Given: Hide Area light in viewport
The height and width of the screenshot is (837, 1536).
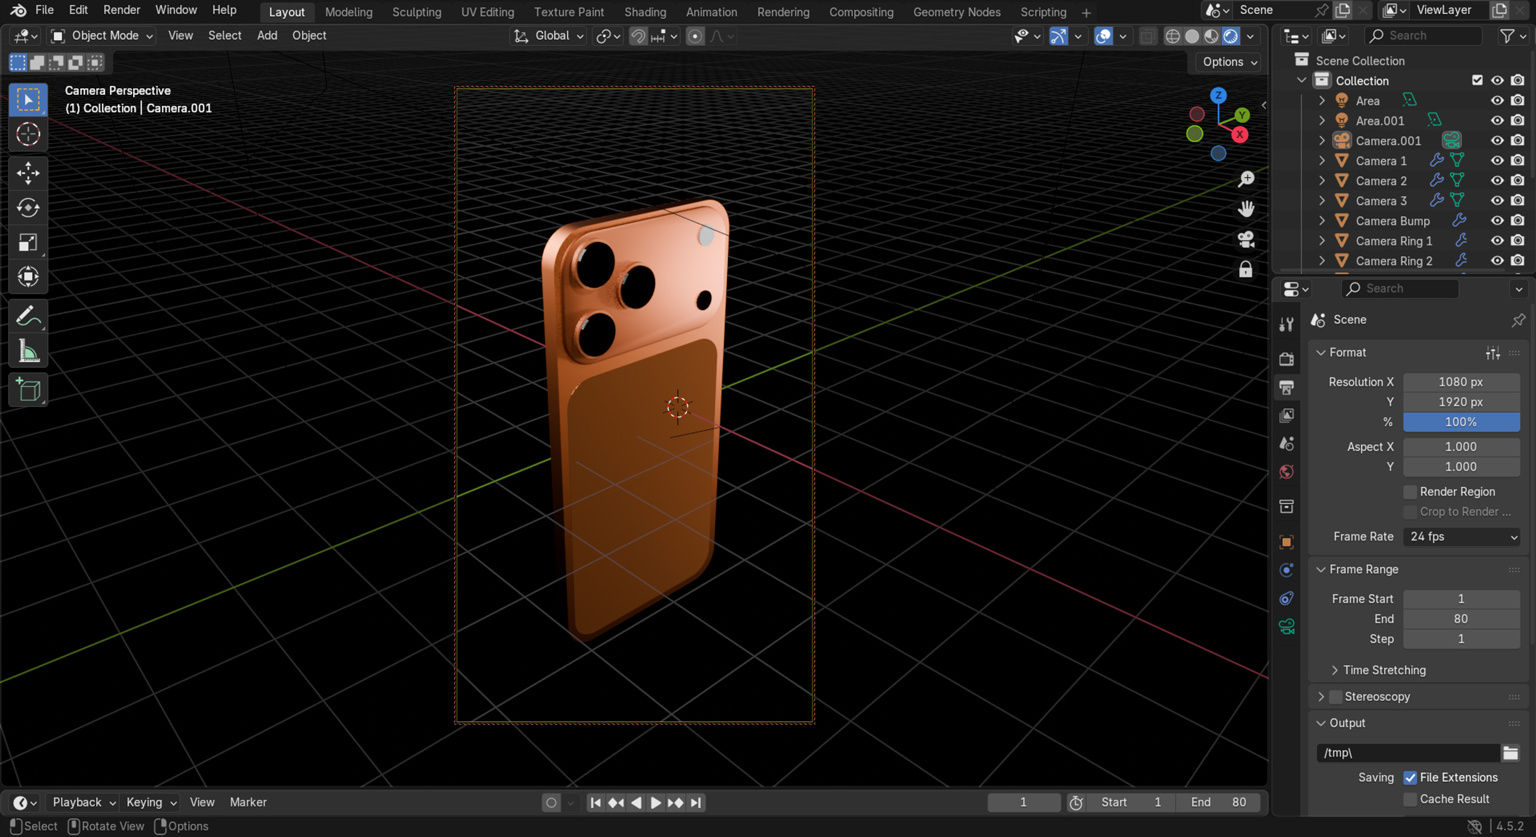Looking at the screenshot, I should coord(1497,100).
